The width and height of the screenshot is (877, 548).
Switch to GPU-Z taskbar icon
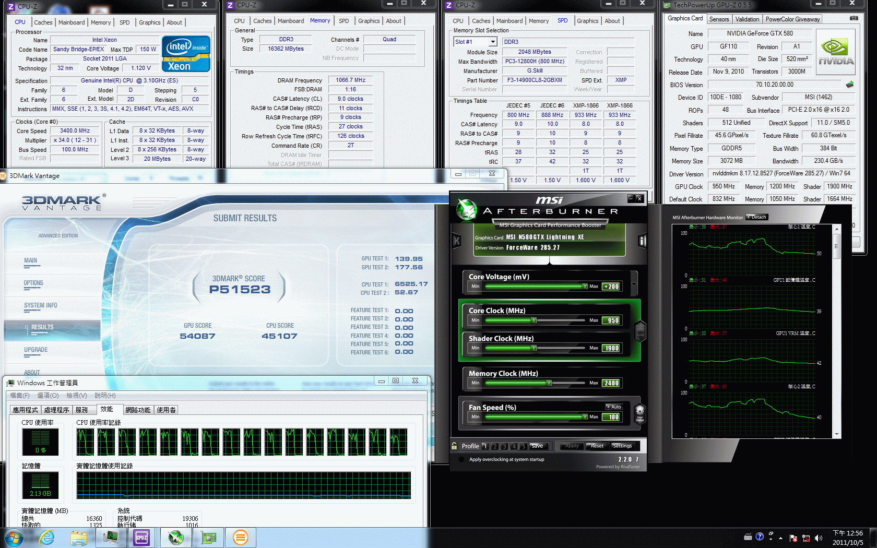click(209, 538)
